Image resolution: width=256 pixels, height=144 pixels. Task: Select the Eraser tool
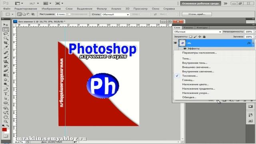(6, 71)
